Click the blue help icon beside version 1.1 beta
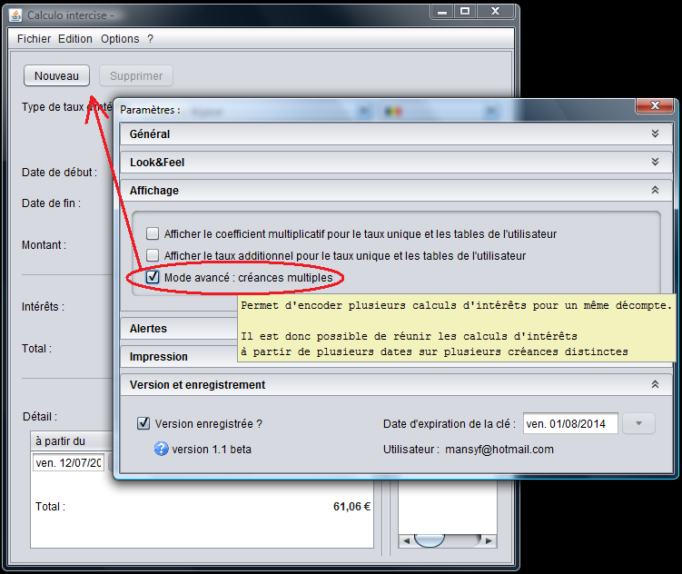682x574 pixels. pos(162,449)
